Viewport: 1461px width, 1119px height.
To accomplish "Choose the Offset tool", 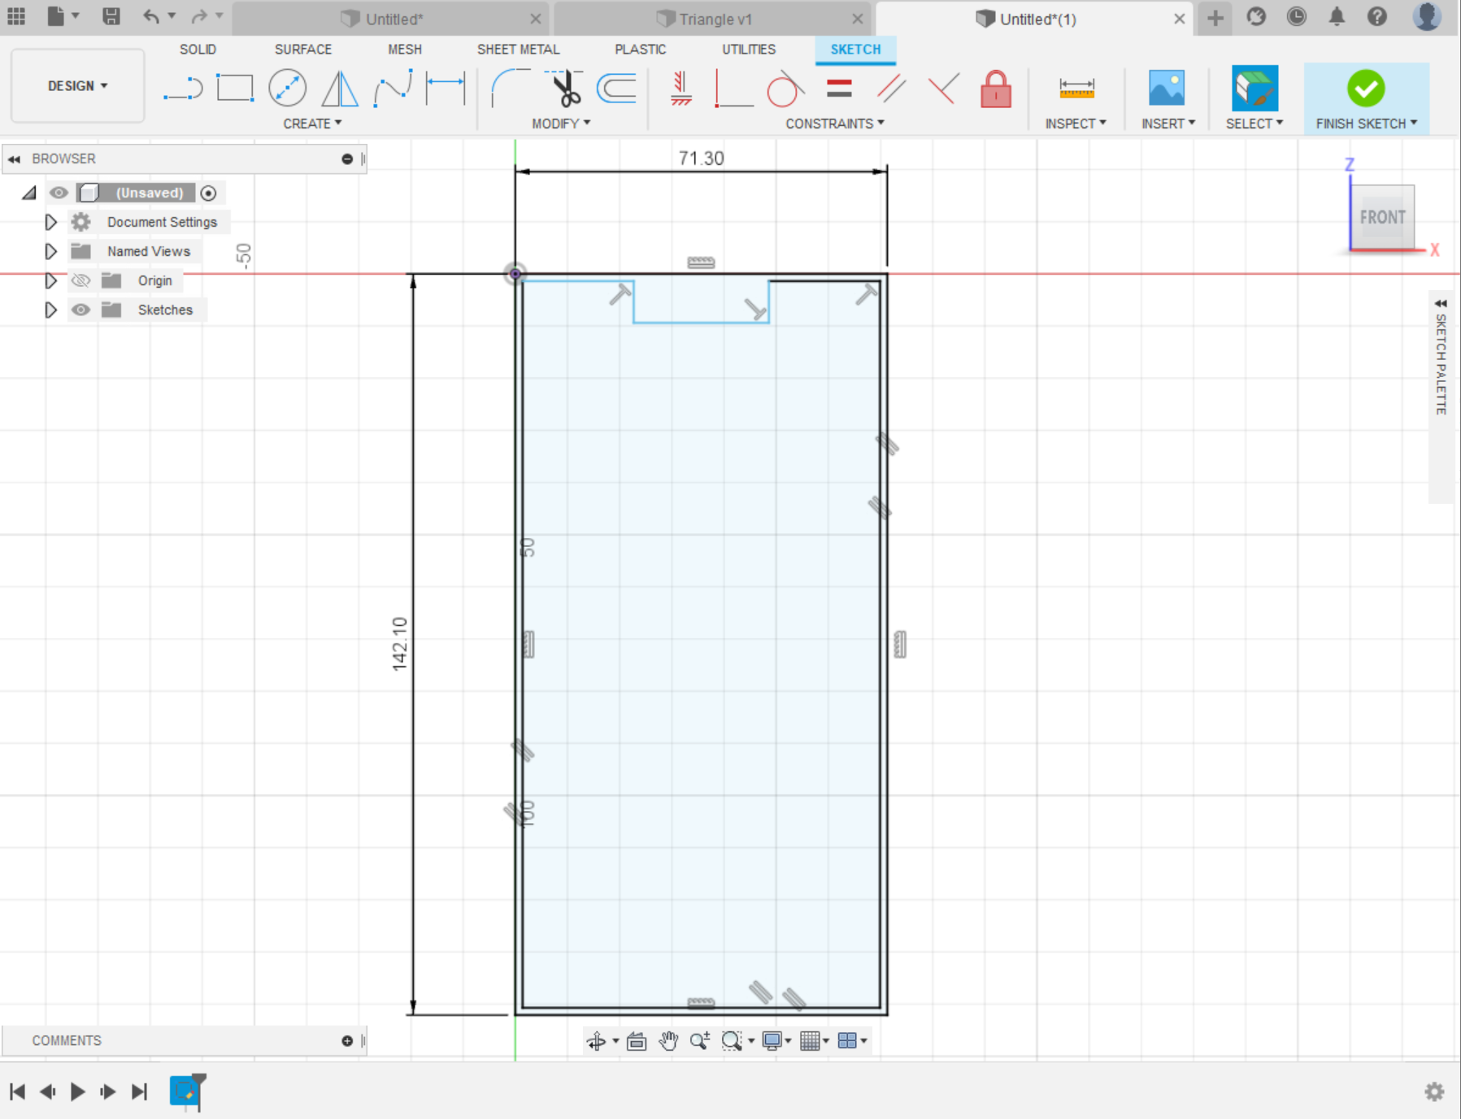I will click(x=617, y=88).
